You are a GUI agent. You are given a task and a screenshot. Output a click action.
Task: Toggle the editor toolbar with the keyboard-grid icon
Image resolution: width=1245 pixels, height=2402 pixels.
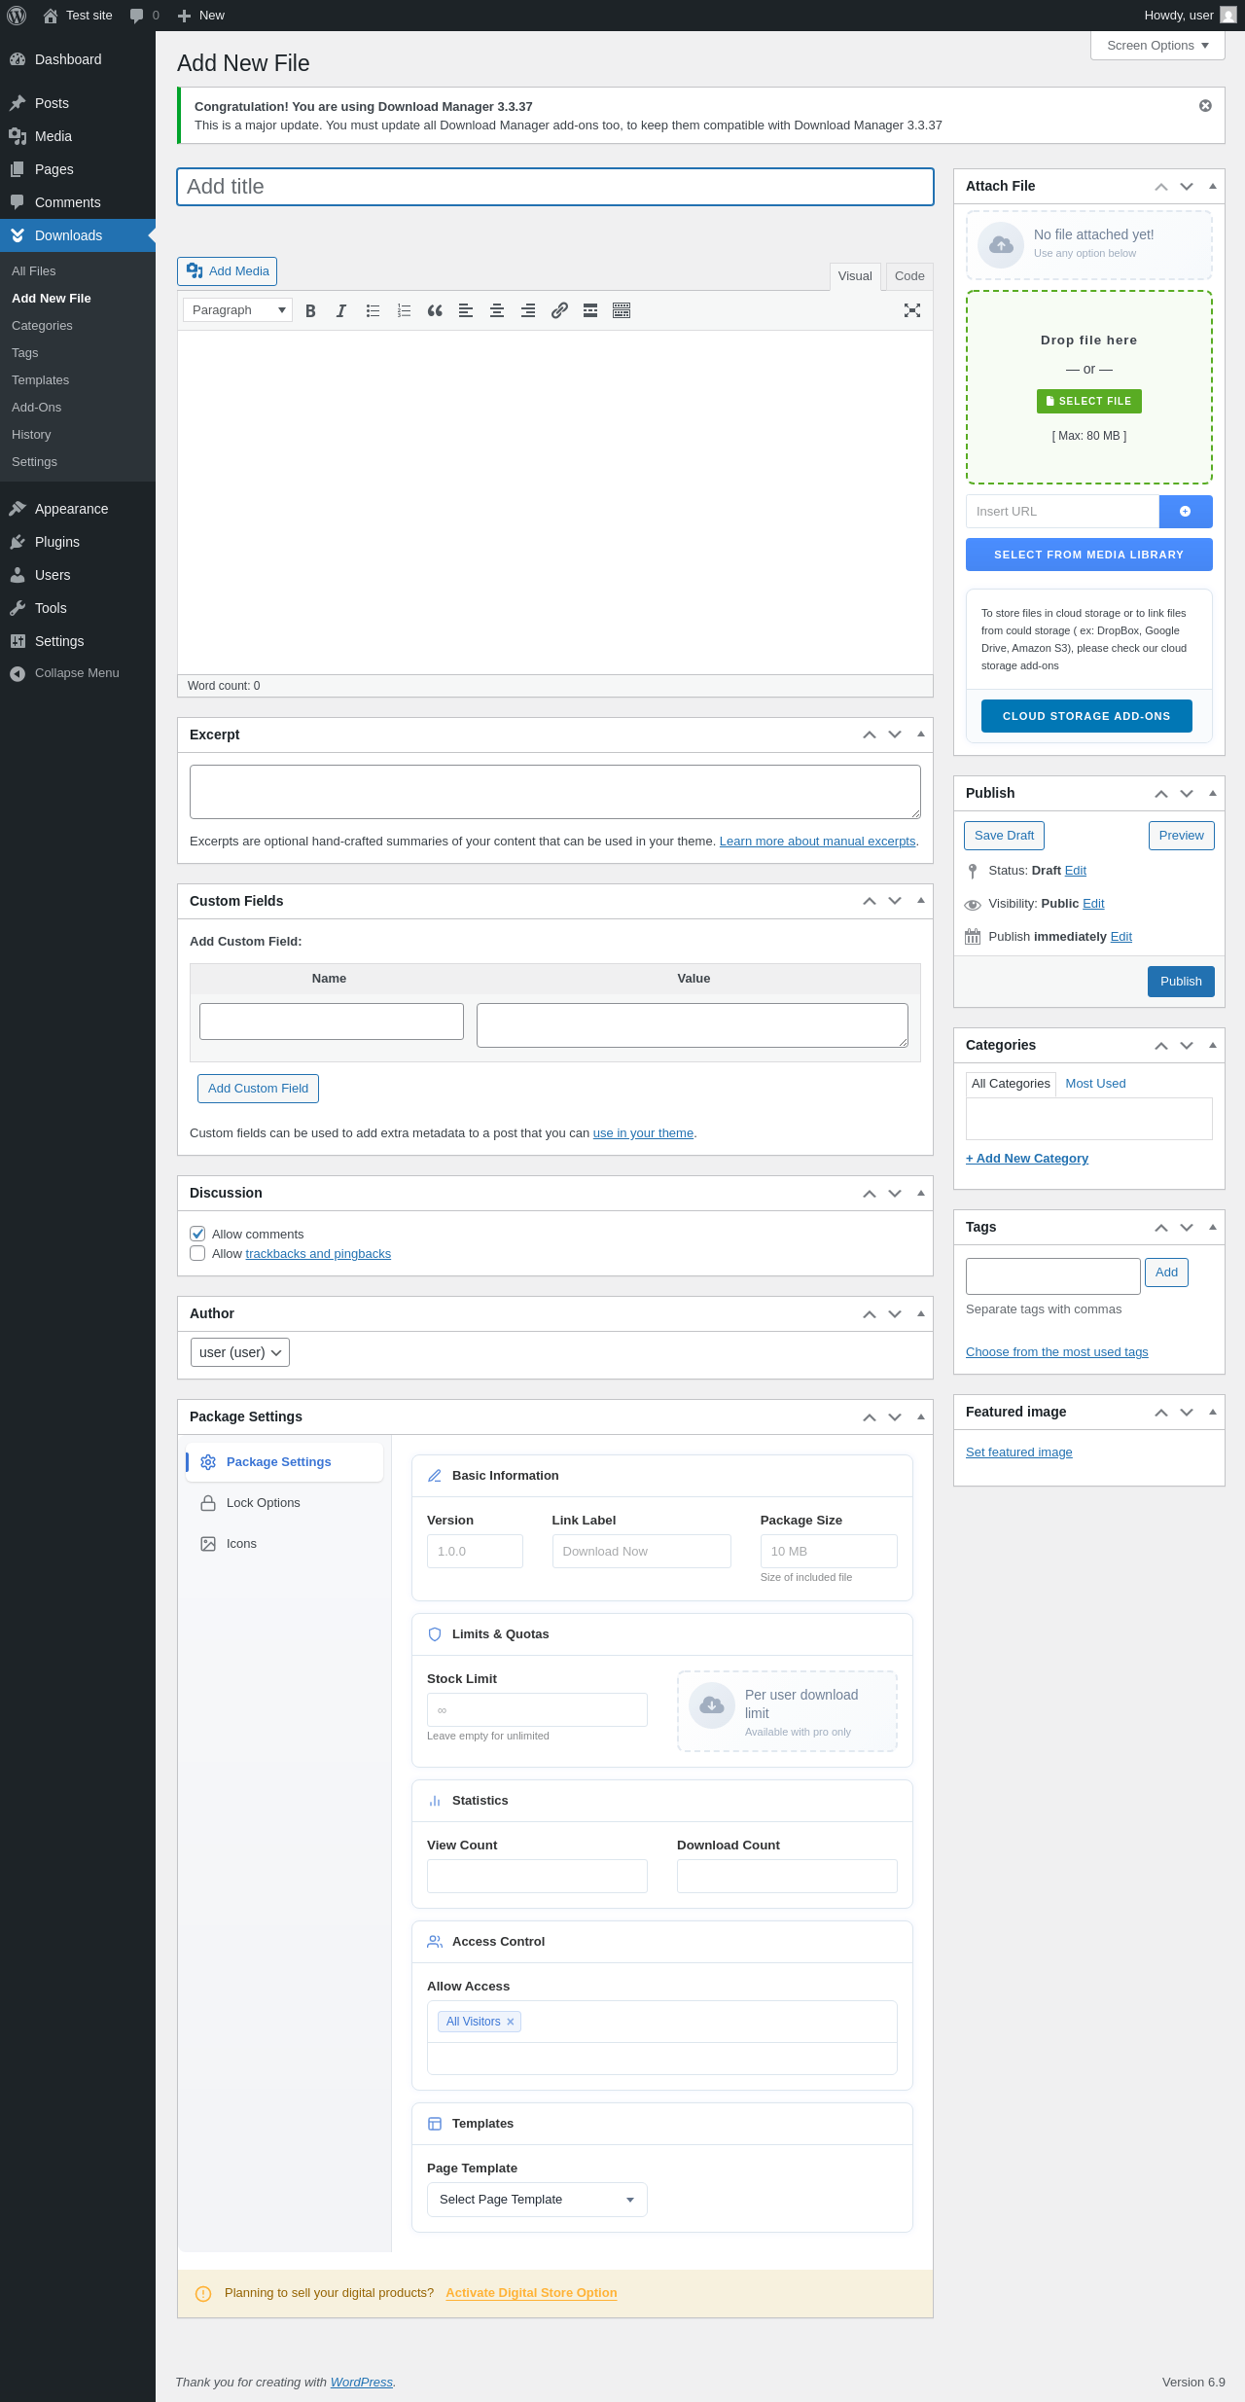point(622,310)
